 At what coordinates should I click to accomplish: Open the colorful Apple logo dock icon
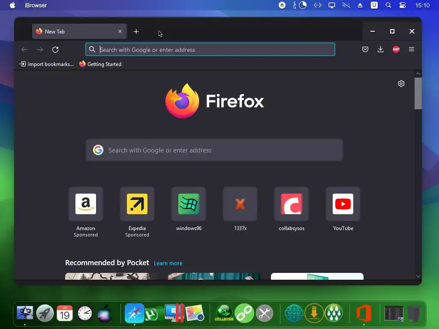105,313
